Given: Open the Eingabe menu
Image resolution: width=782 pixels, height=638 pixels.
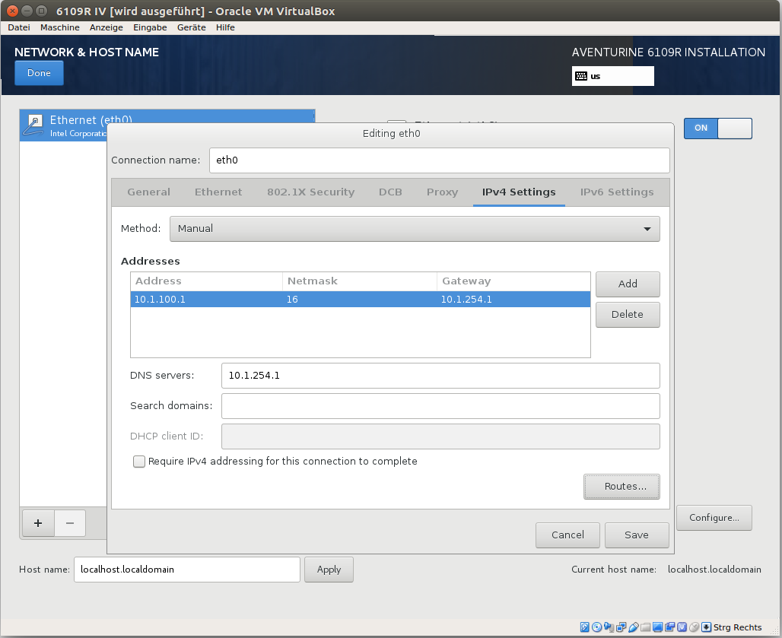Looking at the screenshot, I should (x=150, y=27).
